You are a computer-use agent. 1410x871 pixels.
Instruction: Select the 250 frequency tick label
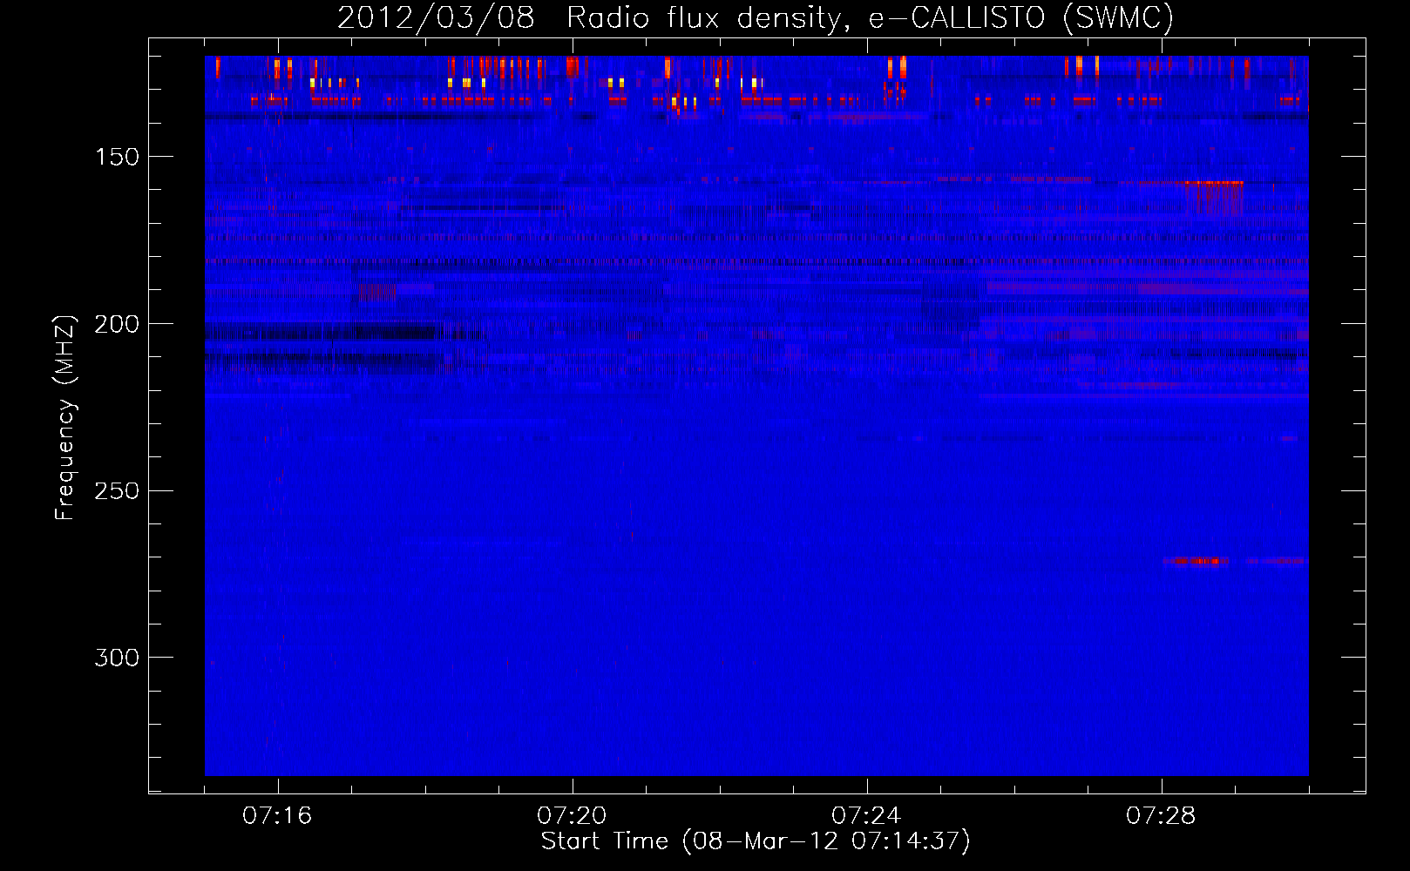click(117, 491)
